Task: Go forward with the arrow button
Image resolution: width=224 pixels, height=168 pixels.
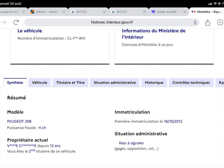Action: pyautogui.click(x=4, y=22)
